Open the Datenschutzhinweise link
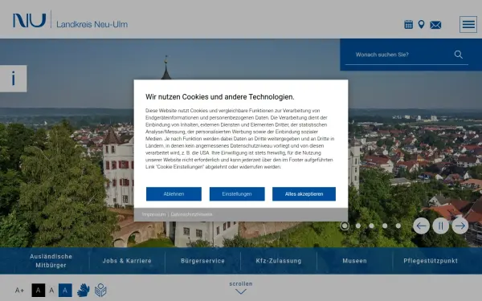This screenshot has width=482, height=301. (x=191, y=214)
